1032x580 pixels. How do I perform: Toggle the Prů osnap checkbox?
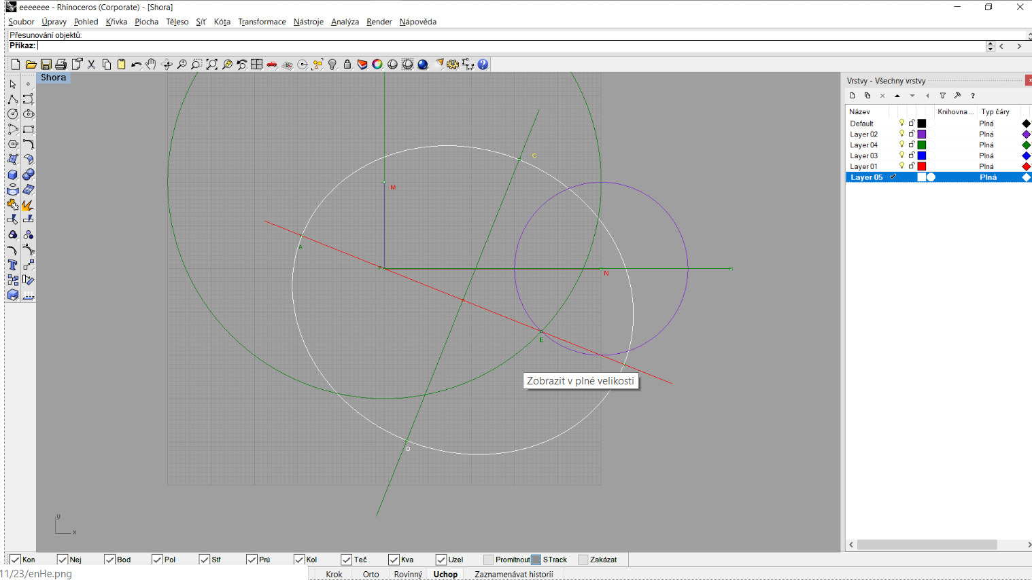pos(252,560)
